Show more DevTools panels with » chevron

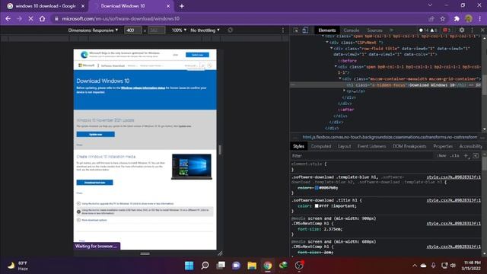[391, 30]
